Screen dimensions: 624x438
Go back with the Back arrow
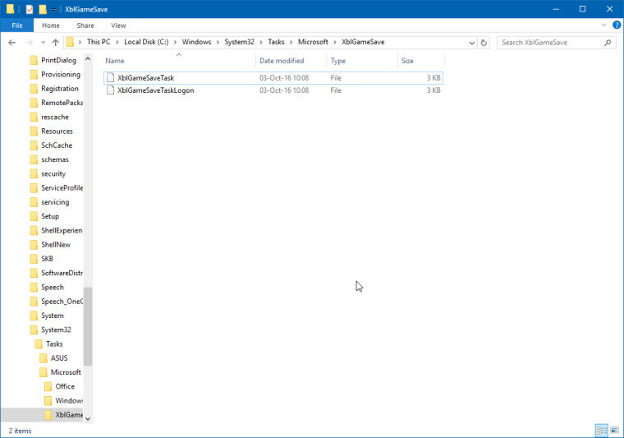pyautogui.click(x=12, y=42)
